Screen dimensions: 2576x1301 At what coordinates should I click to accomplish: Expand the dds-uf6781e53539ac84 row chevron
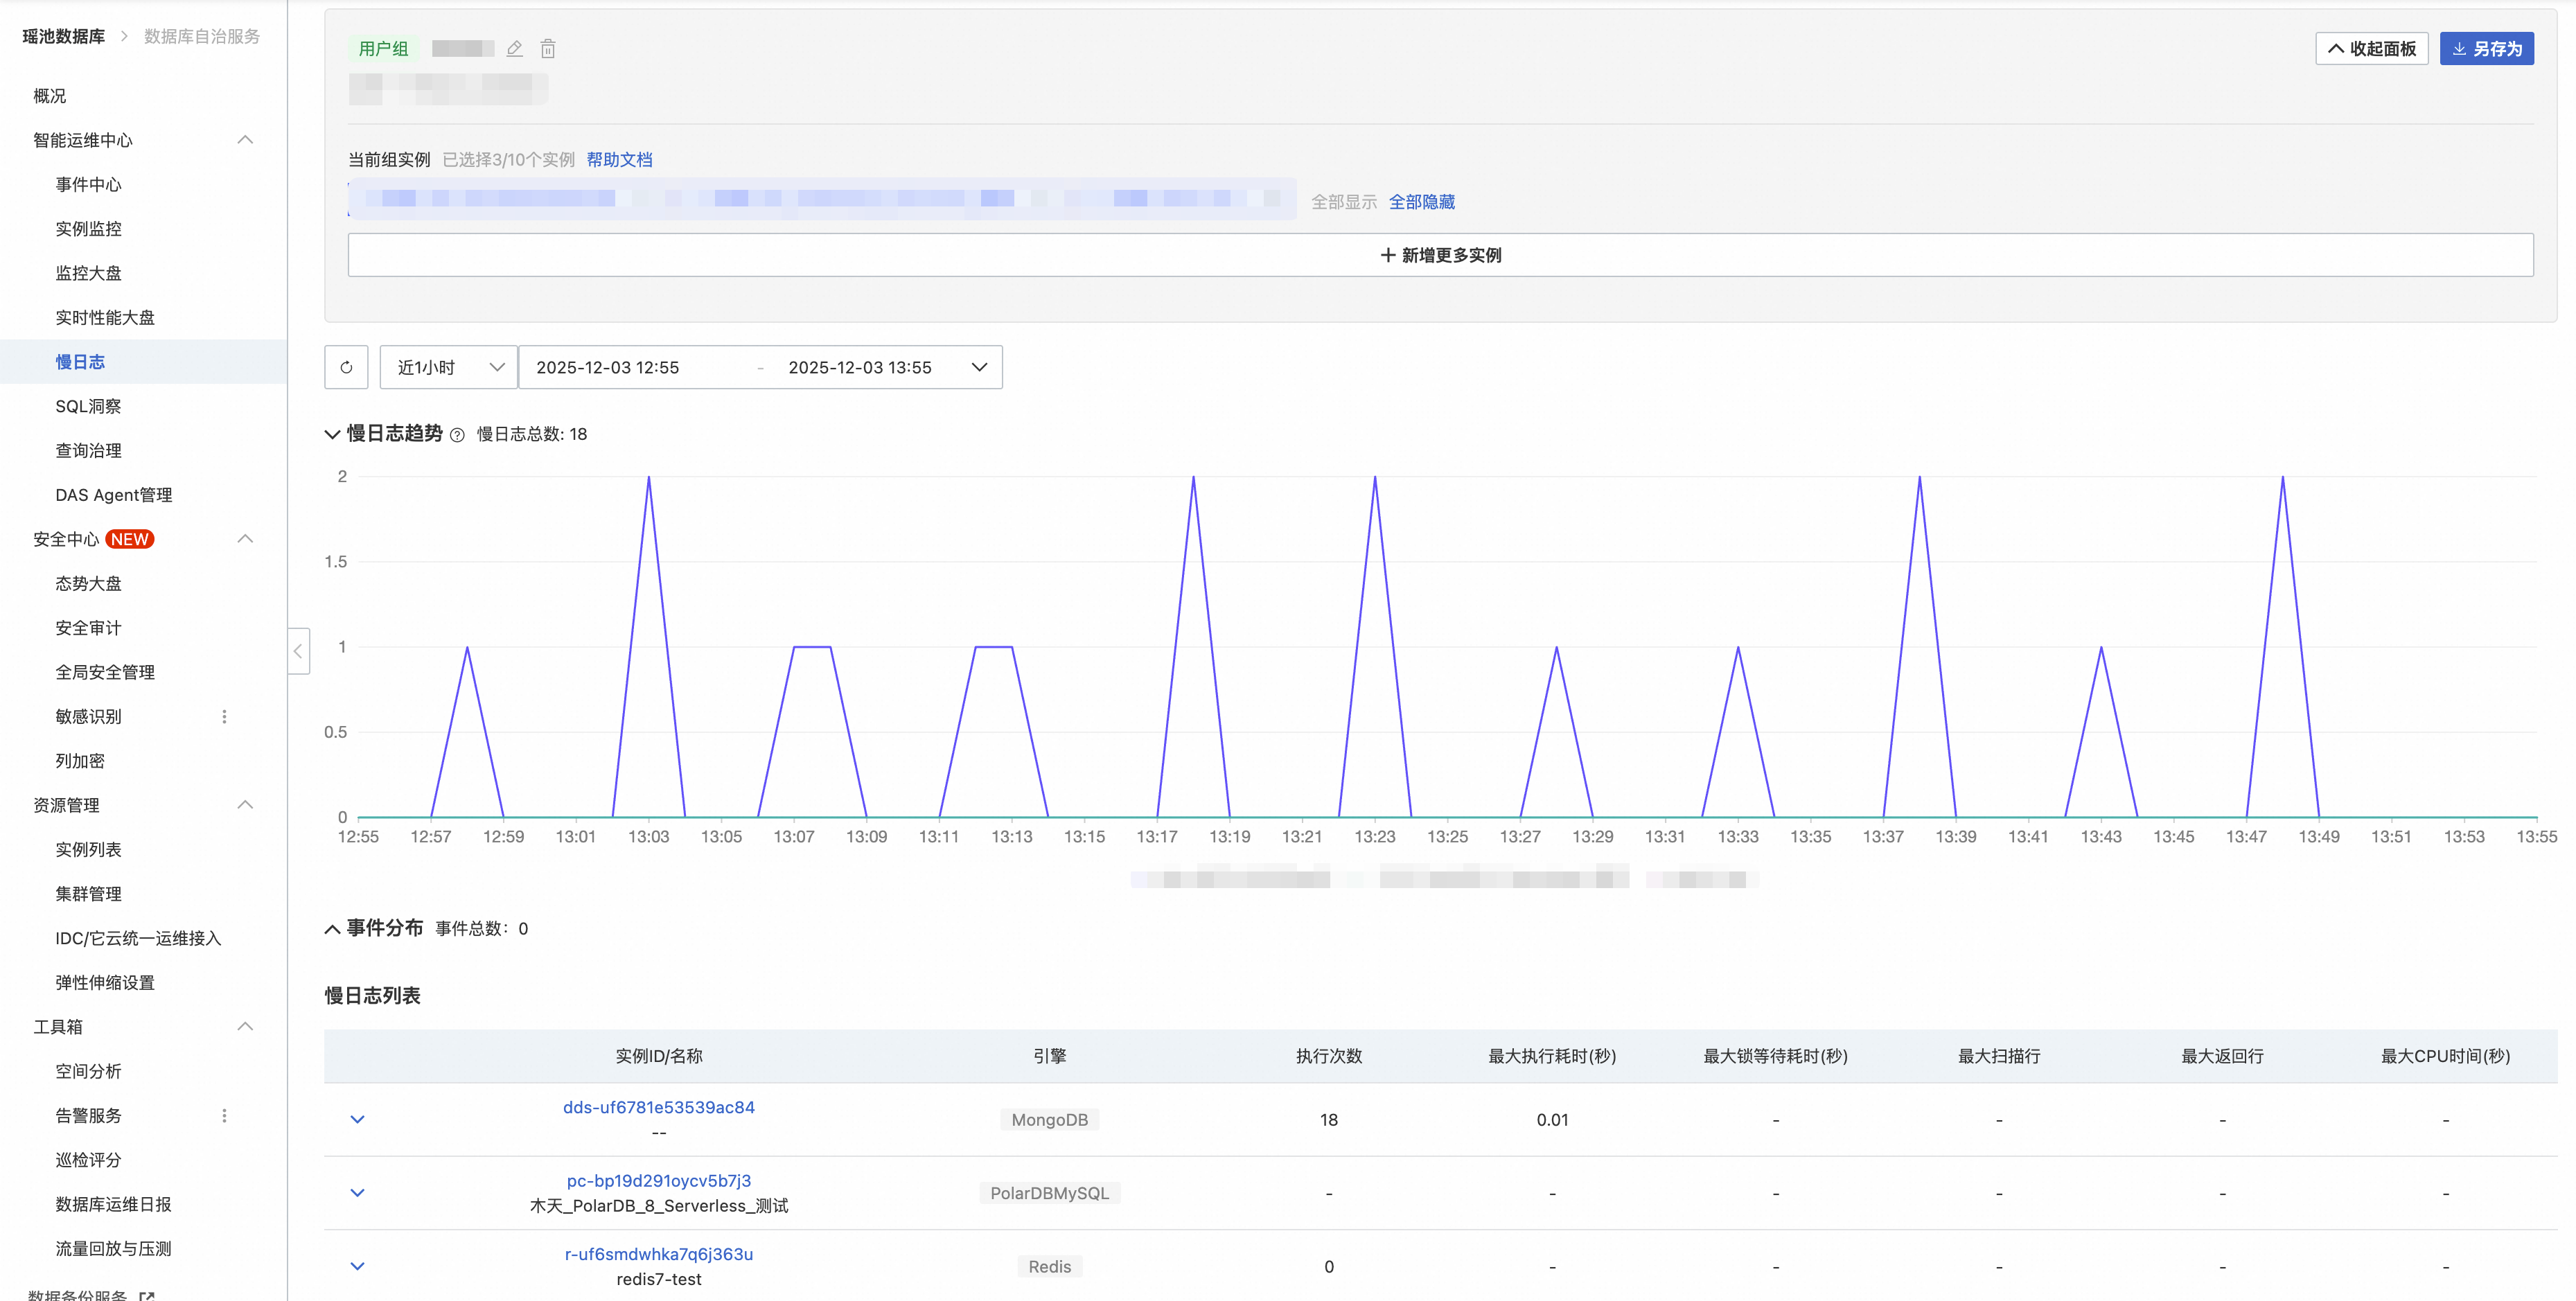[357, 1120]
